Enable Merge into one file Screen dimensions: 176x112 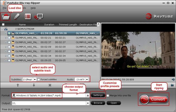108,95
